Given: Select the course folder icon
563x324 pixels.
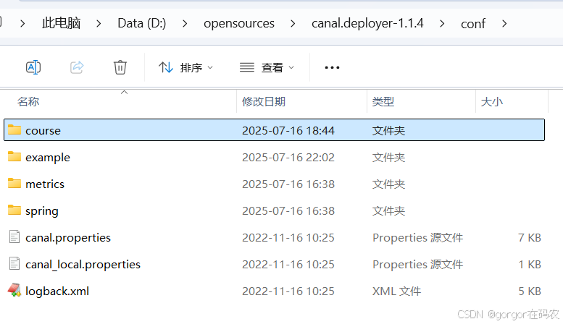Looking at the screenshot, I should (14, 129).
